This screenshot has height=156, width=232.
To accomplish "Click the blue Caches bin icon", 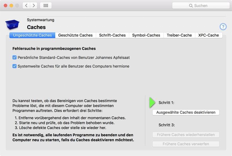I will pos(12,25).
